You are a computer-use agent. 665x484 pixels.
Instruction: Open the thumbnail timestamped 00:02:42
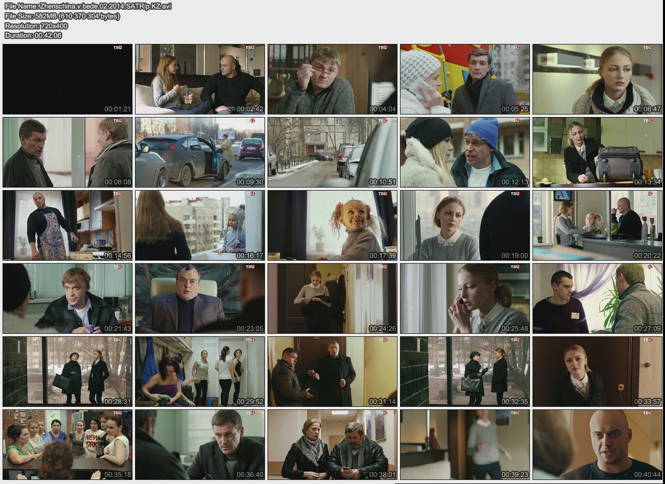pos(200,79)
